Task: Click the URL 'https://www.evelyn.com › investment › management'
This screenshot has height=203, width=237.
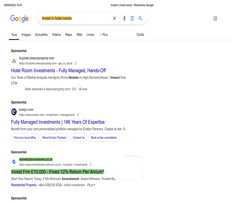Action: coord(47,115)
